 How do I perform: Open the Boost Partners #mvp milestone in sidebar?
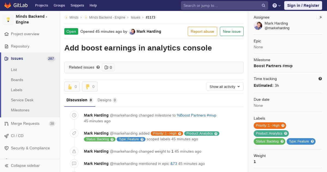coord(273,66)
